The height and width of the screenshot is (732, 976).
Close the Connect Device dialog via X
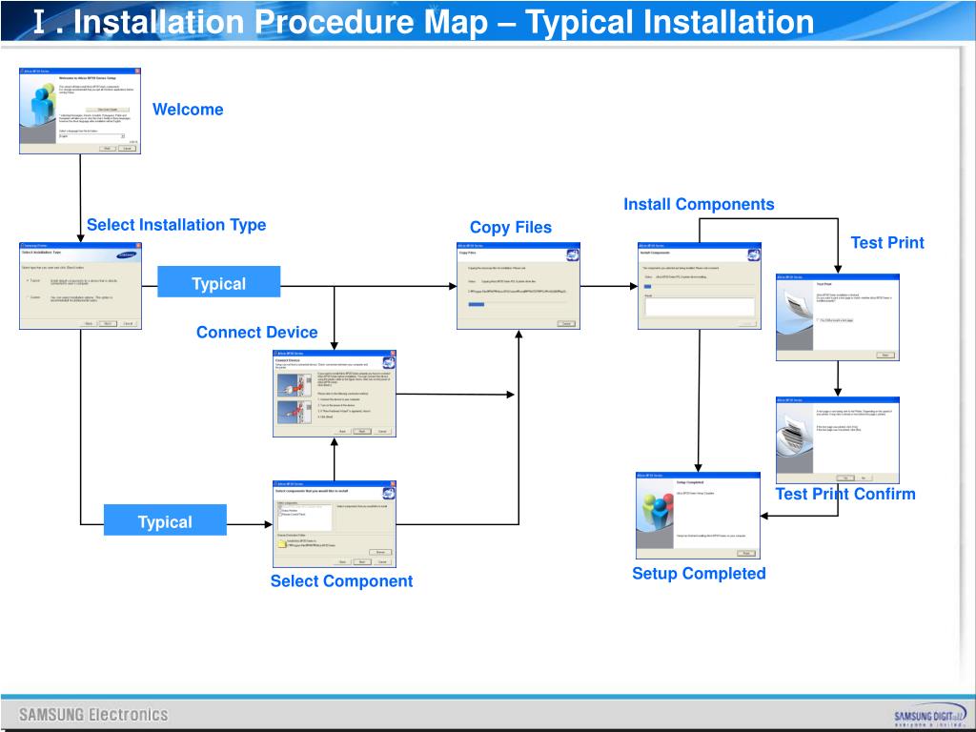click(x=392, y=353)
